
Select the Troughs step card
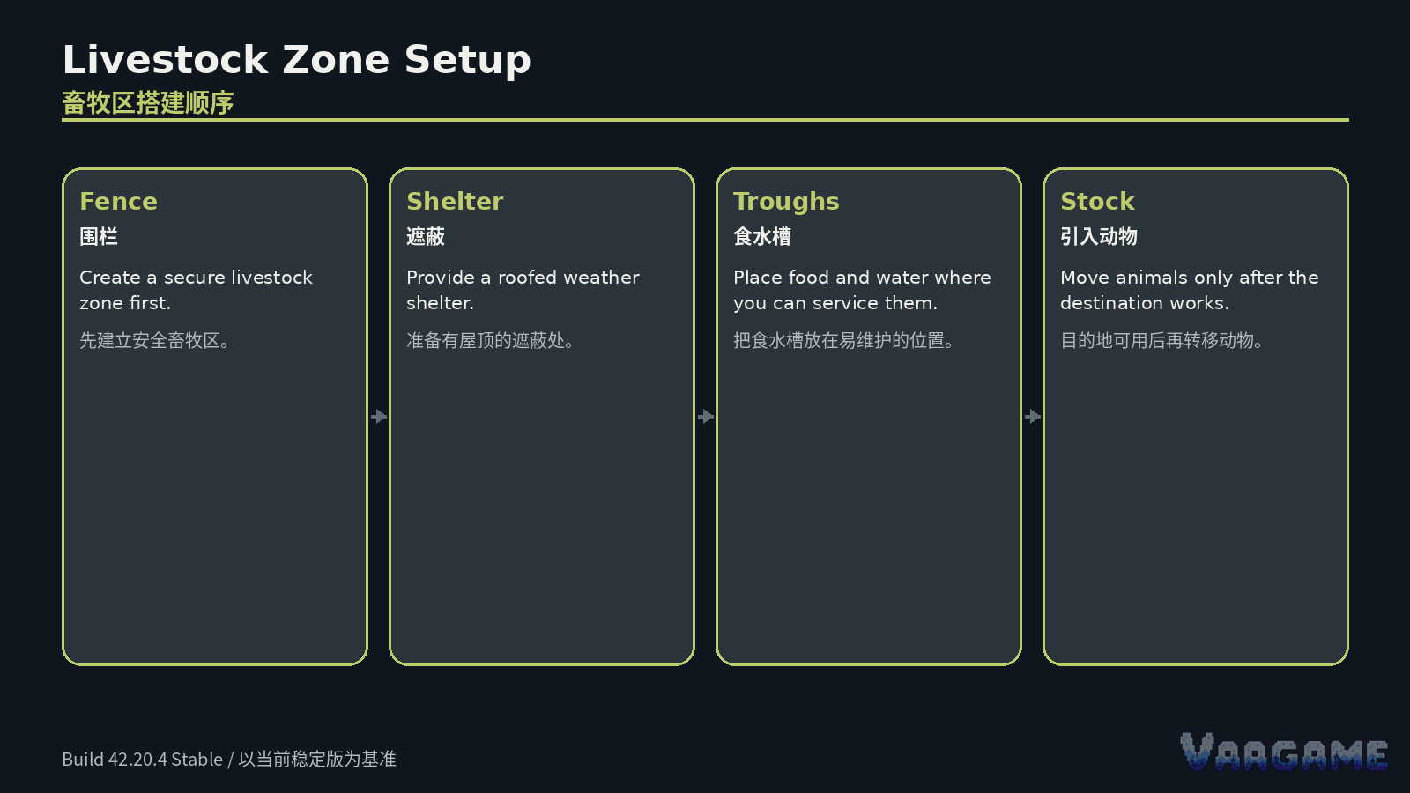(x=869, y=417)
